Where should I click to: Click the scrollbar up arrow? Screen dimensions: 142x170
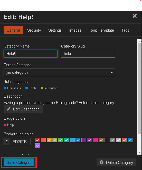(x=139, y=41)
